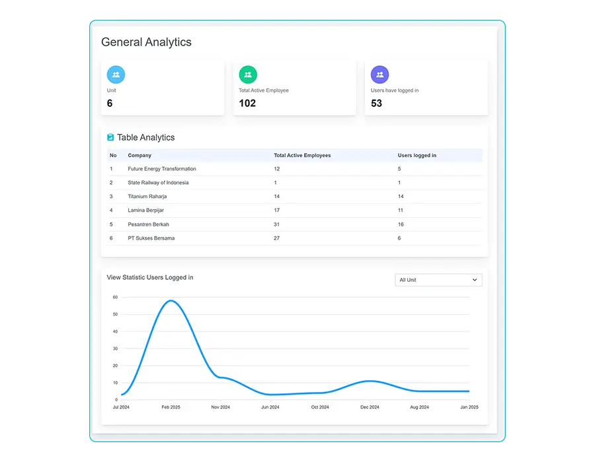The image size is (595, 462).
Task: Click the Table Analytics clipboard icon
Action: (x=110, y=137)
